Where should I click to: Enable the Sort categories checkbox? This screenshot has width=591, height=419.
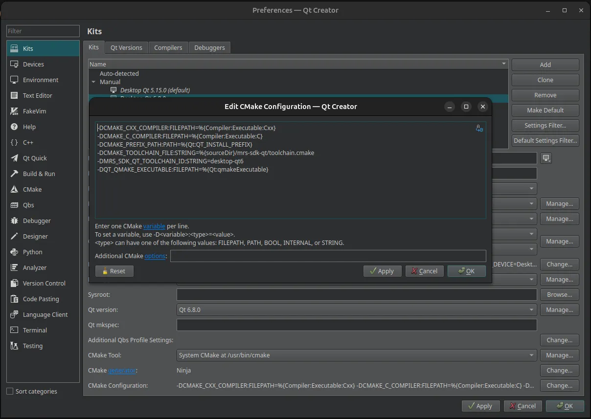(10, 391)
